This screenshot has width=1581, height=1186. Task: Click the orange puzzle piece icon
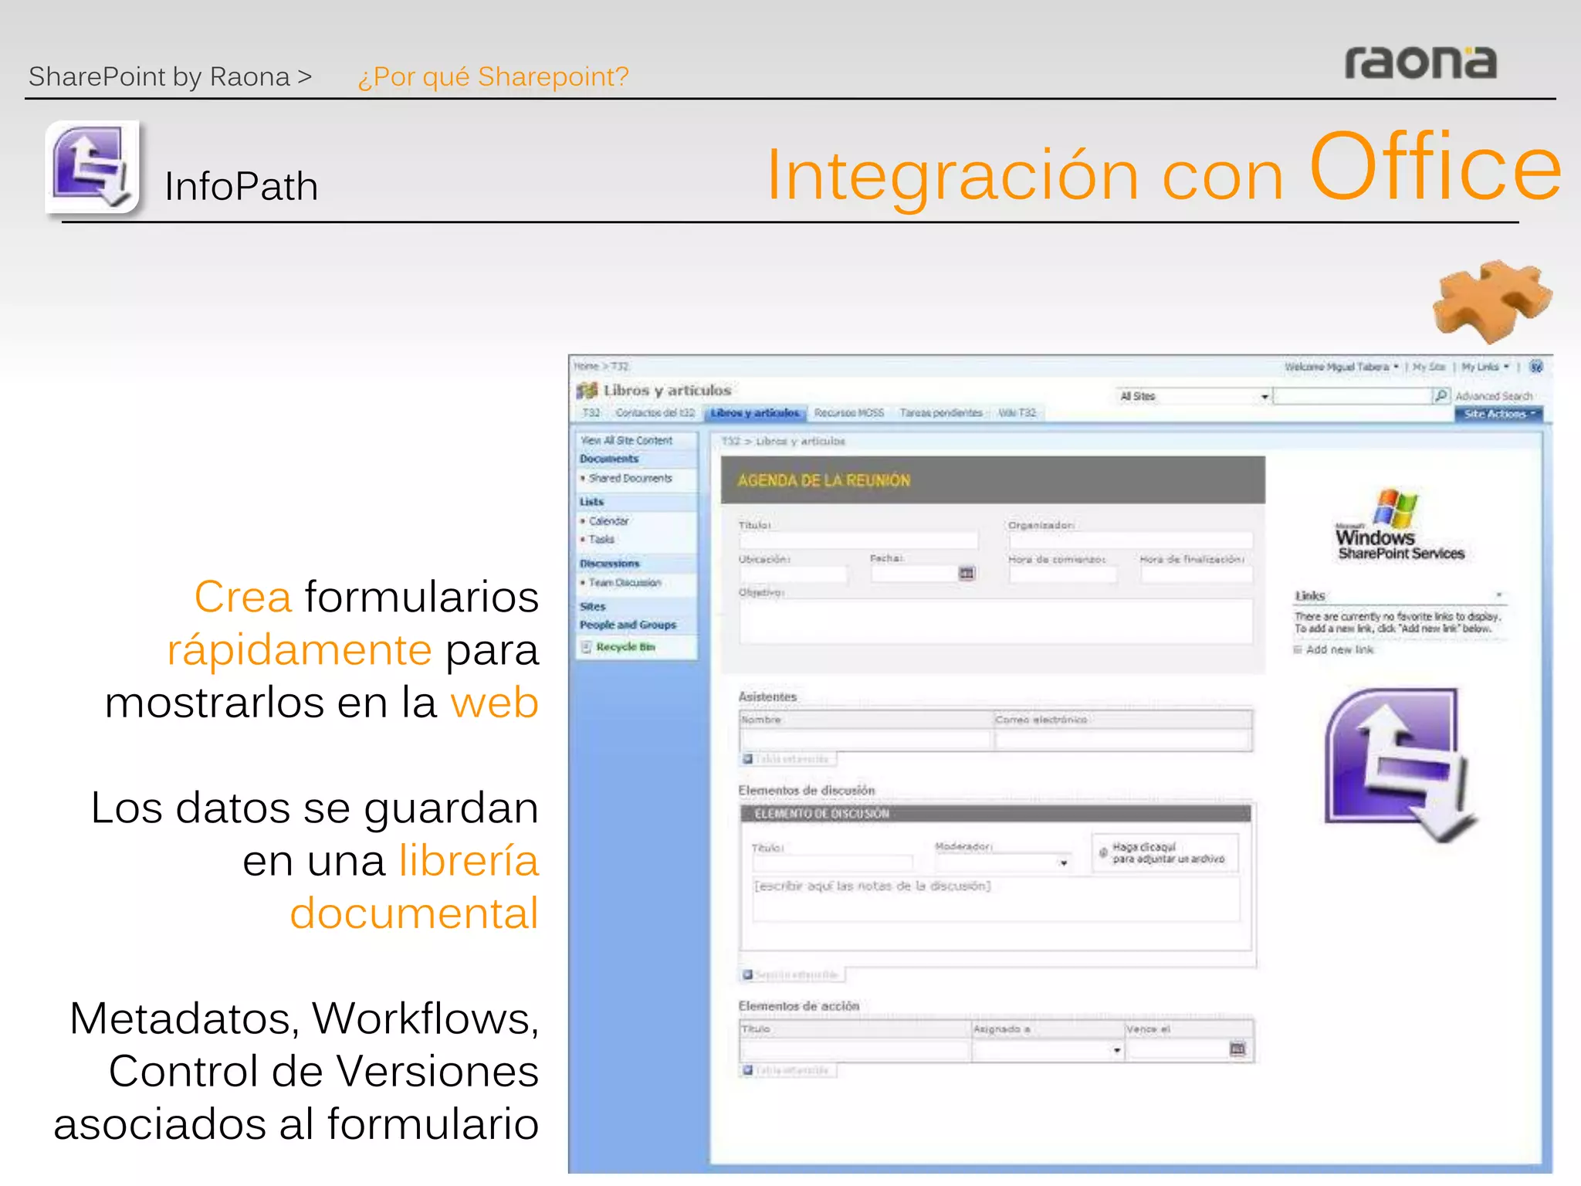pos(1491,300)
